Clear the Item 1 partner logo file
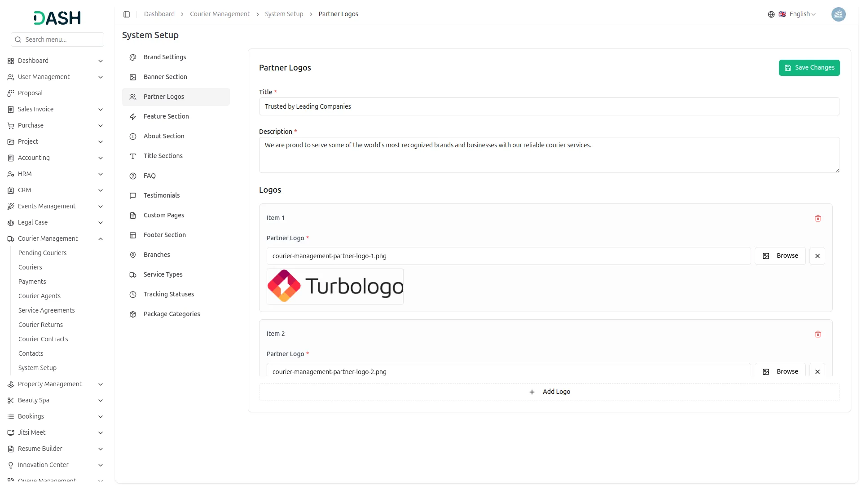Screen dimensions: 862x485 click(x=817, y=256)
